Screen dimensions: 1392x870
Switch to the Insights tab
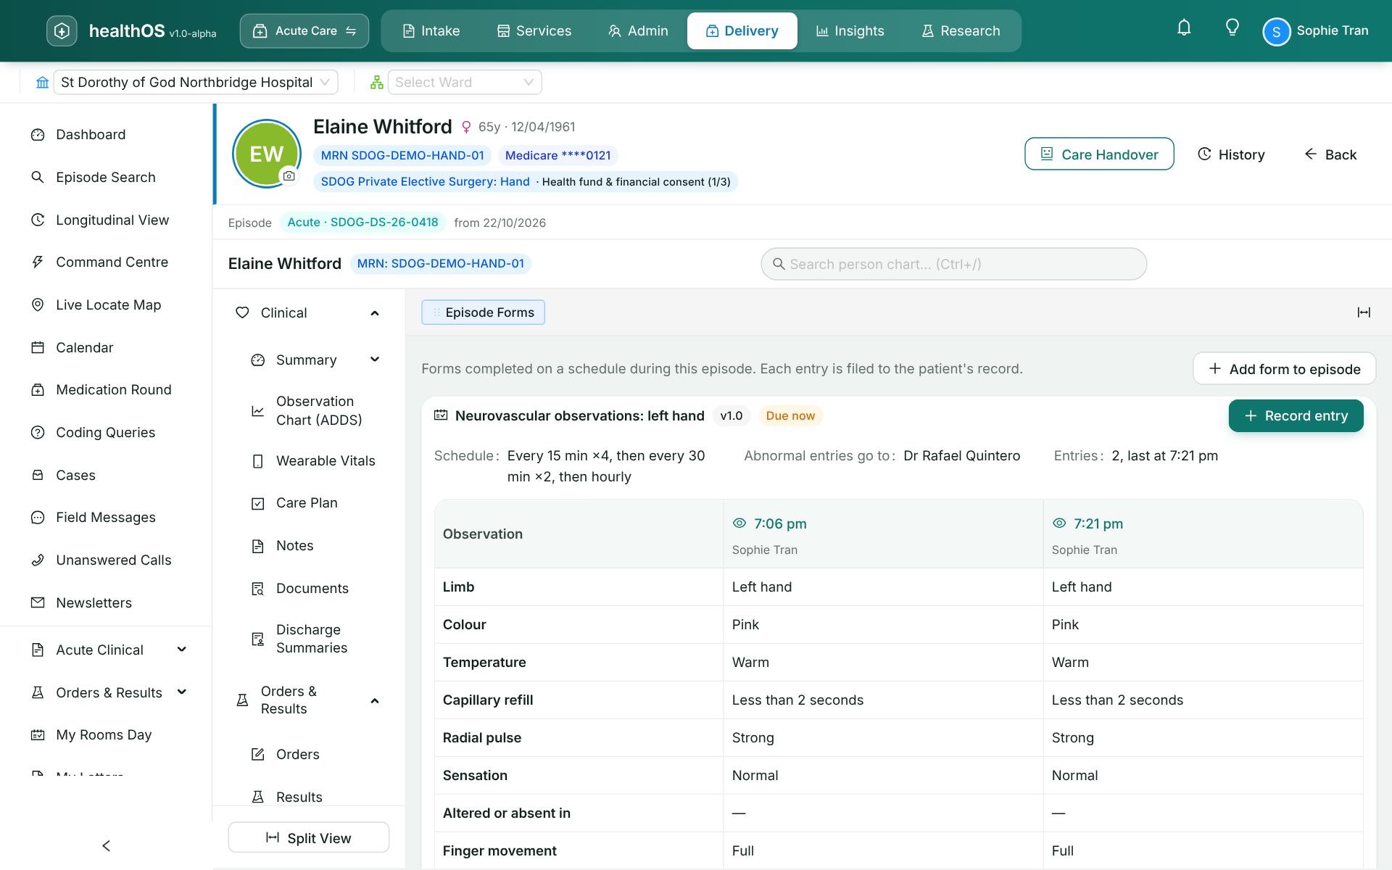click(850, 30)
